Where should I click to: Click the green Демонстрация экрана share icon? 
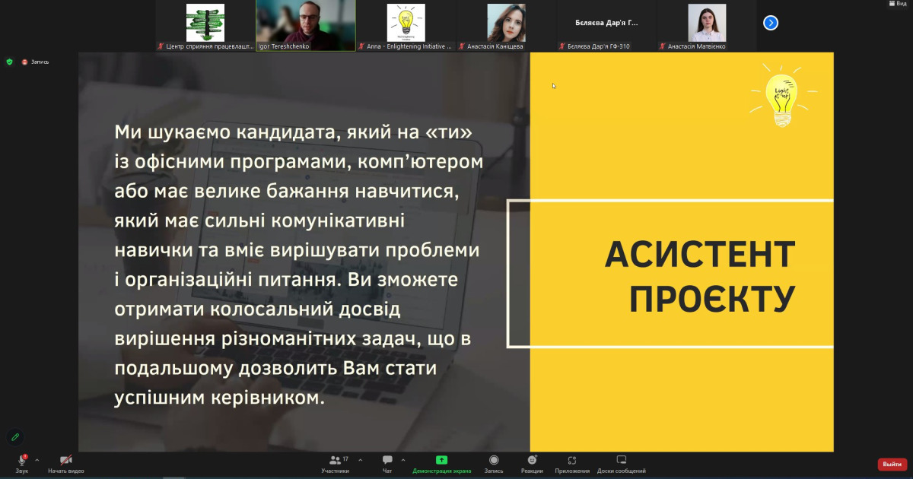pyautogui.click(x=441, y=460)
